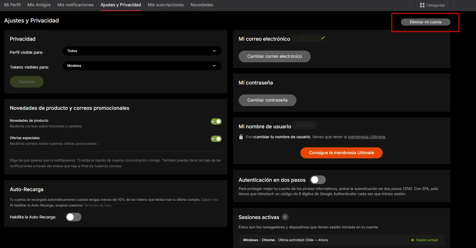Click Consigue la membresía Ultimate button
This screenshot has width=476, height=248.
tap(341, 153)
